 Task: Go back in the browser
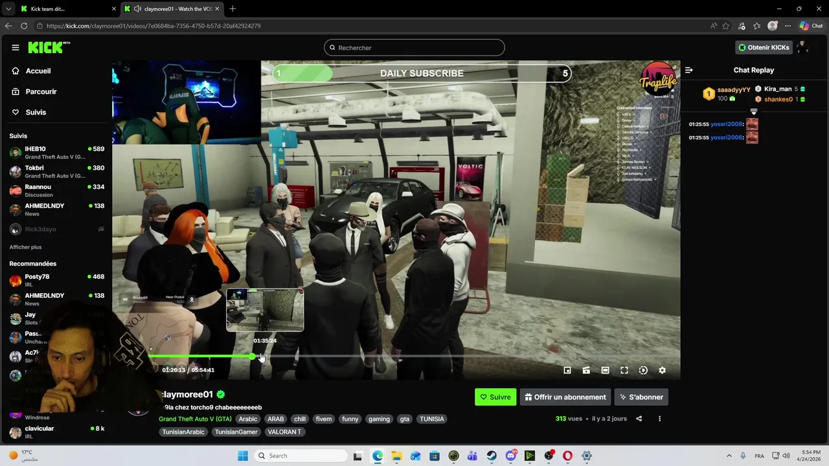tap(8, 26)
